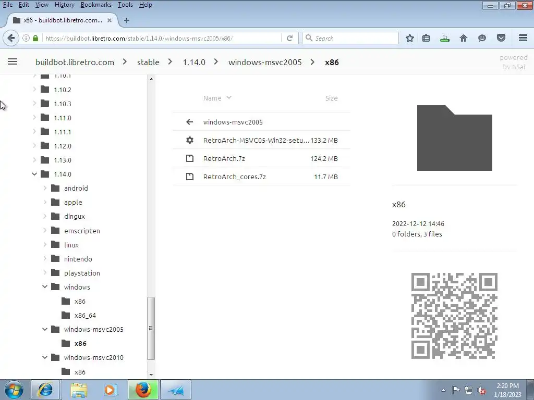Close the x86 buildbot tab

(110, 20)
